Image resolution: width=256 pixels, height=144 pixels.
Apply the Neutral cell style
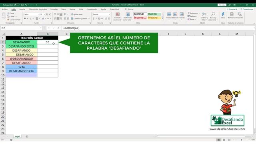154,18
